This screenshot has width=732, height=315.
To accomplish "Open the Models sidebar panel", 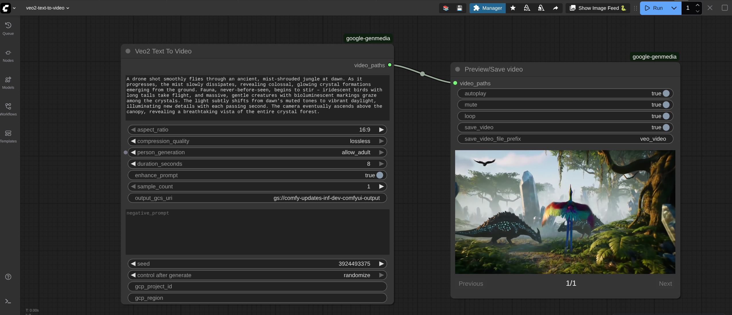I will tap(8, 83).
